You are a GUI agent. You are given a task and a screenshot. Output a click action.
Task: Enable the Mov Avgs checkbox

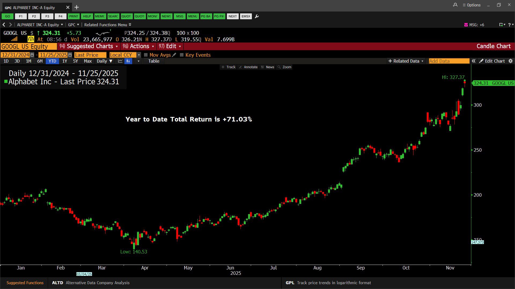(146, 55)
